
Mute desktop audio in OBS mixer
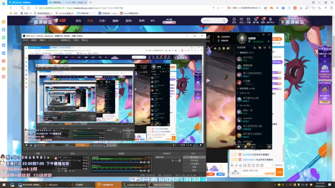tap(144, 163)
